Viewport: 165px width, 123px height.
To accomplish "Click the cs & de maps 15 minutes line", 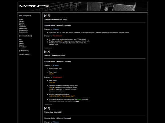I will [x=63, y=89].
